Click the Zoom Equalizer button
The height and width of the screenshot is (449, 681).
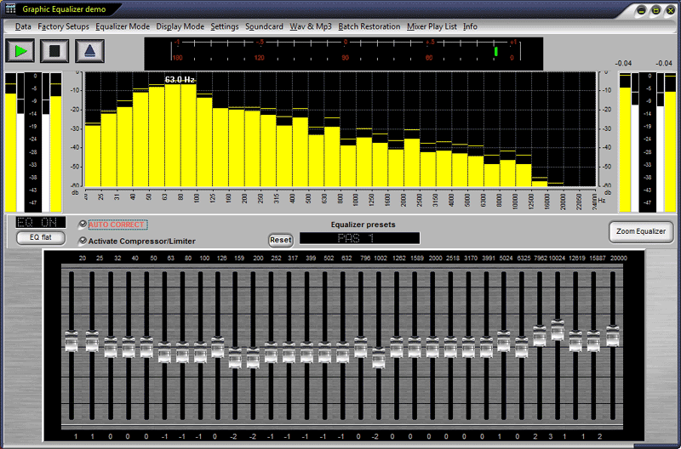[640, 231]
